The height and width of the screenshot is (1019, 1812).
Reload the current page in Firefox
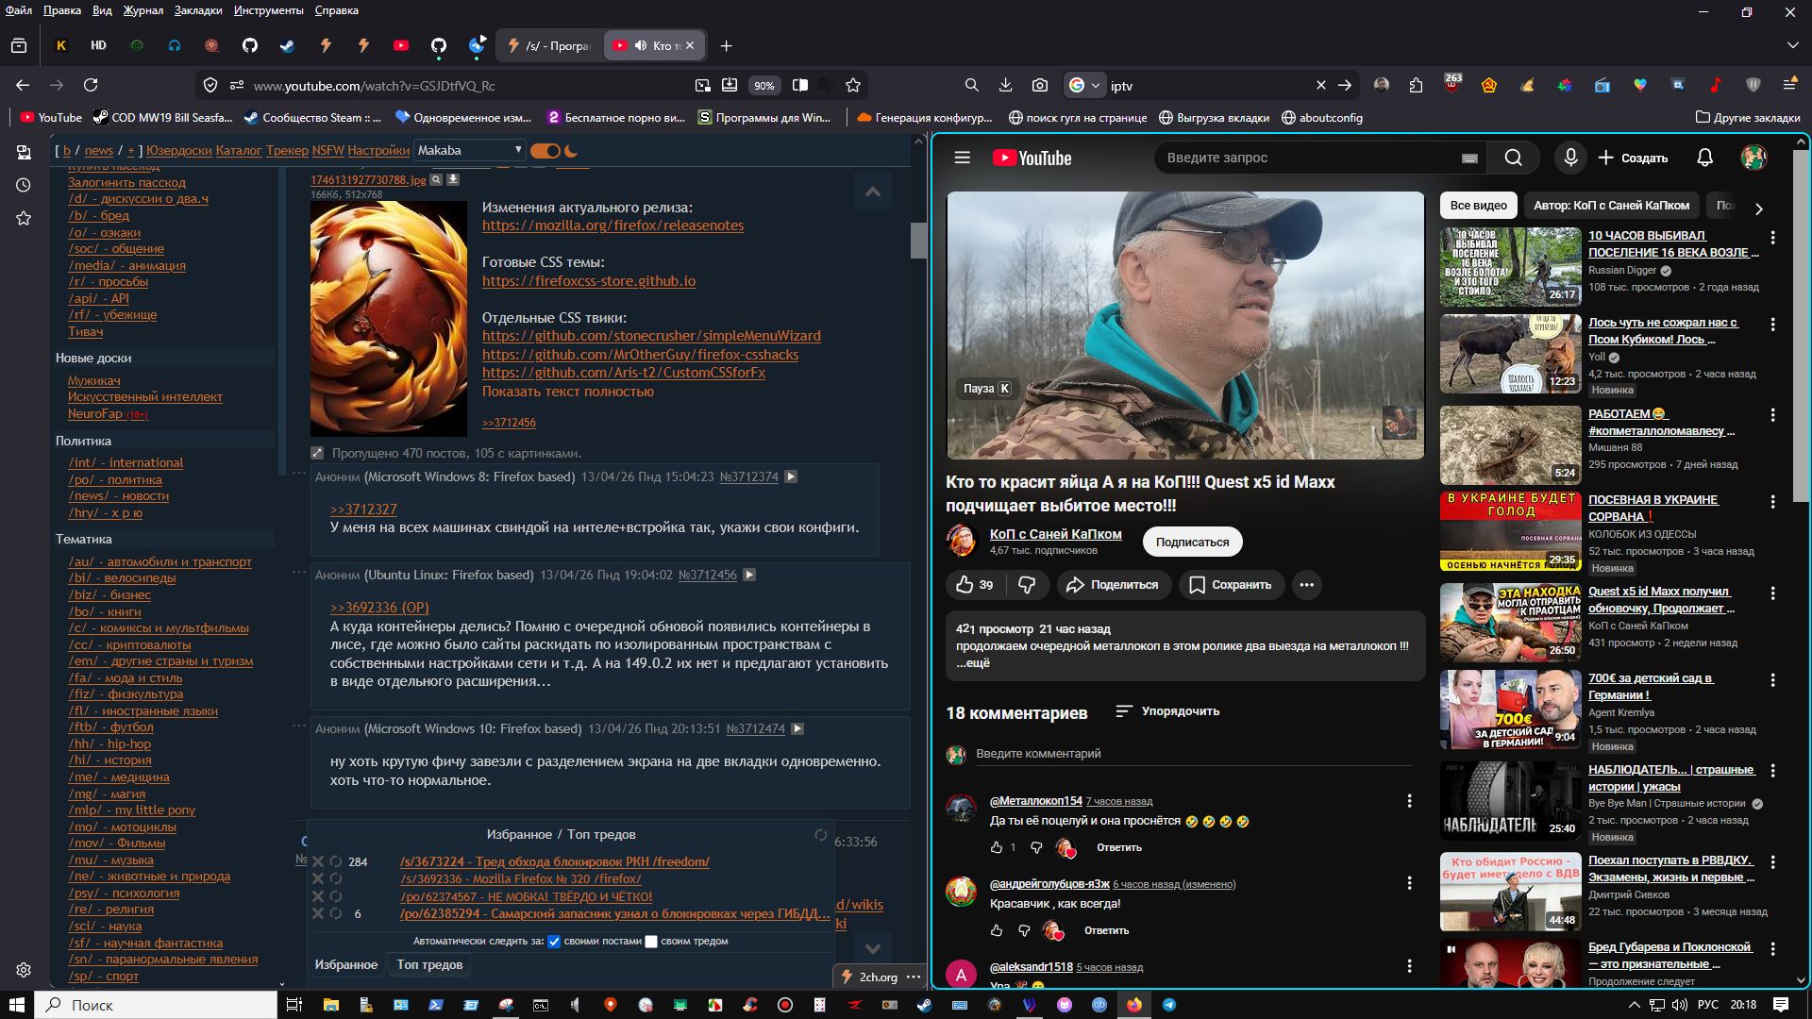click(91, 85)
